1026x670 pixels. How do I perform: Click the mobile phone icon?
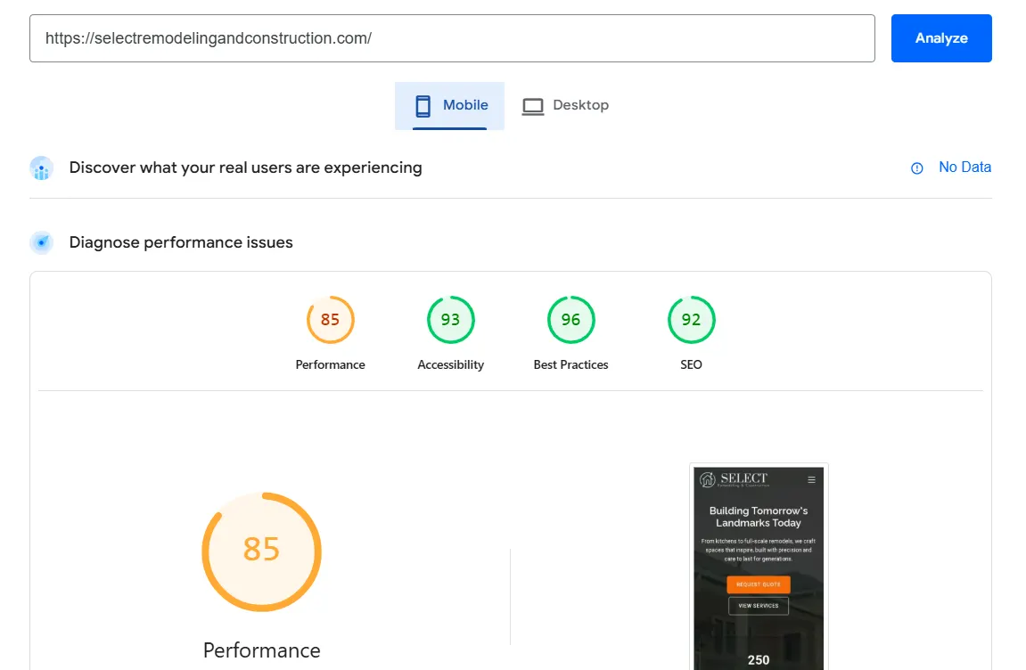[x=423, y=105]
